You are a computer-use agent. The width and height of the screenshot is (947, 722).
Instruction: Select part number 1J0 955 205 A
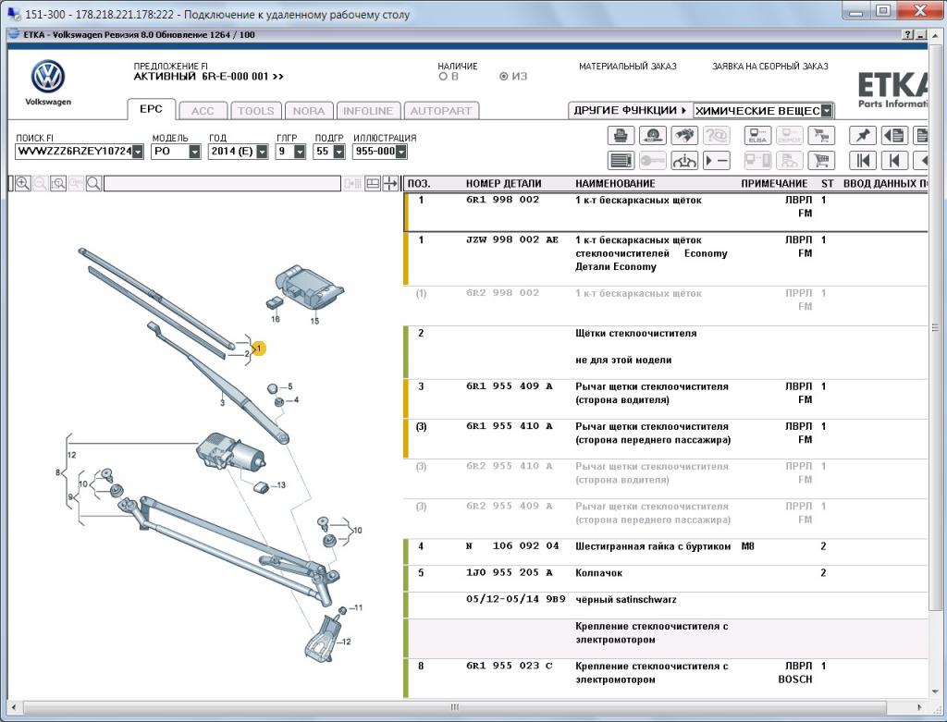point(510,573)
